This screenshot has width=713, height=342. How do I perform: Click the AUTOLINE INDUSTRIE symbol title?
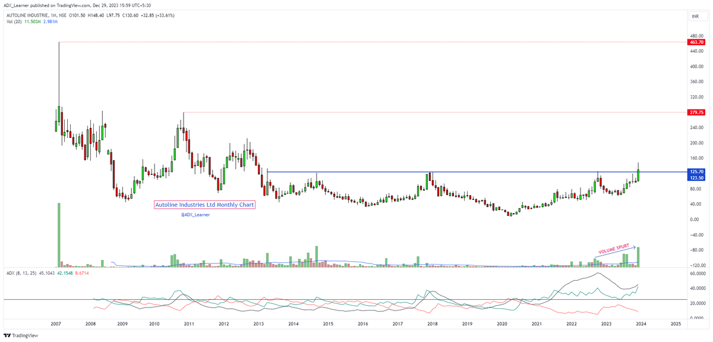26,14
